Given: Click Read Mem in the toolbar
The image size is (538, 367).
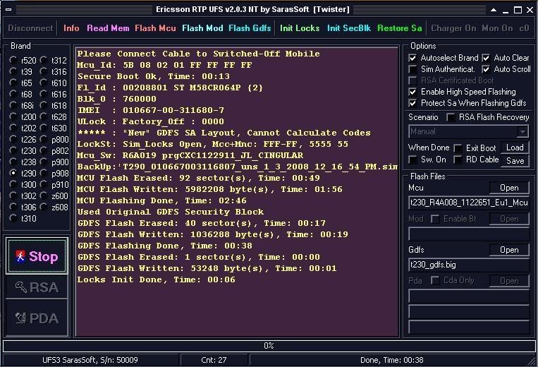Looking at the screenshot, I should (108, 28).
